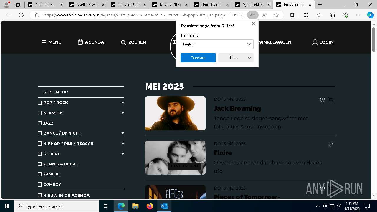Check the FAMILIE filter
This screenshot has width=377, height=212.
40,174
